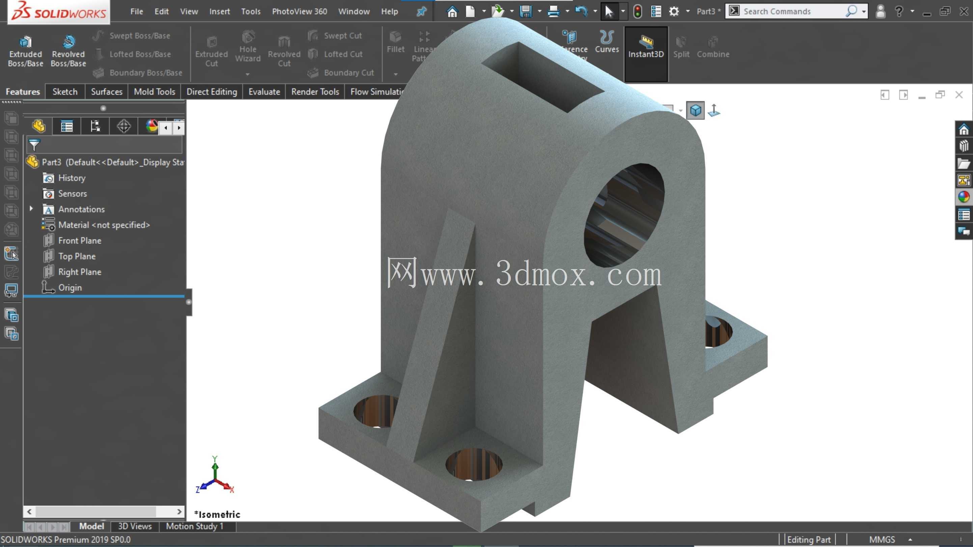The width and height of the screenshot is (973, 547).
Task: Choose the Lofted Cut tool
Action: 335,54
